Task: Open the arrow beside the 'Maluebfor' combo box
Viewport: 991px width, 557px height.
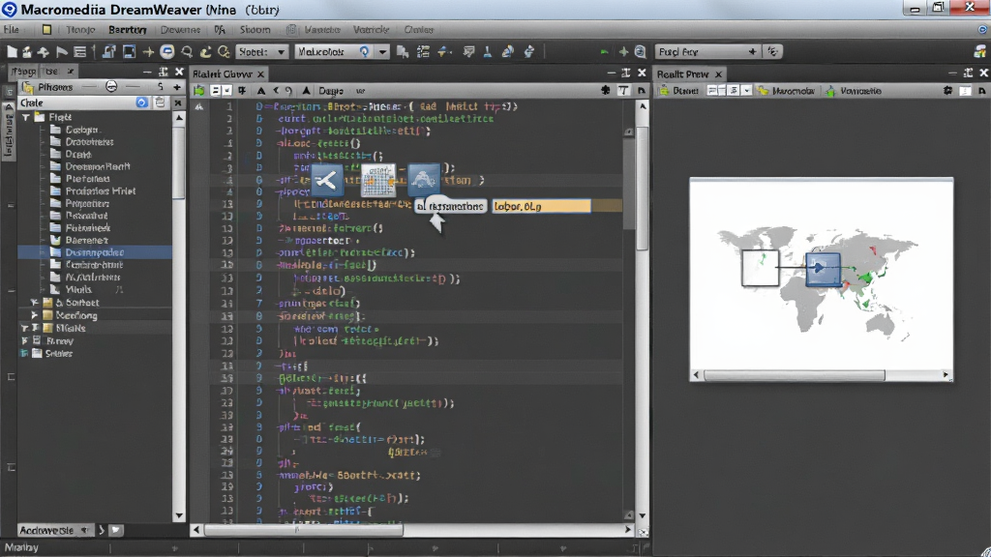Action: [x=383, y=52]
